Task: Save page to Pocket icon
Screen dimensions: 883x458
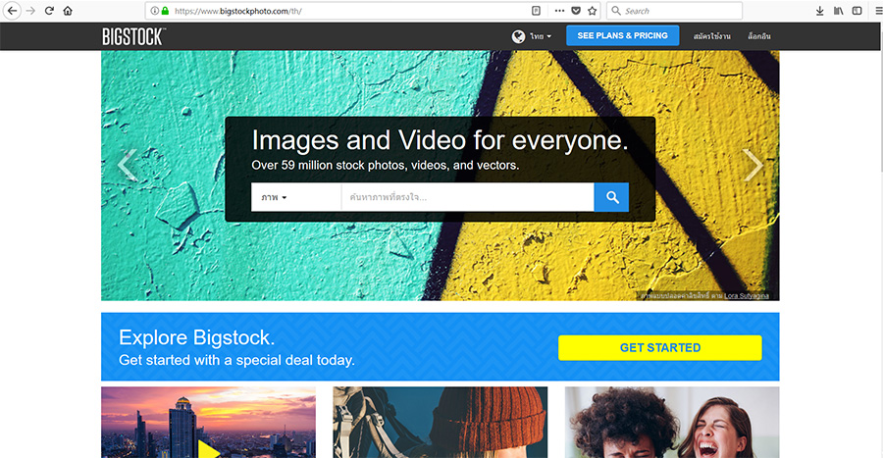Action: click(x=576, y=11)
